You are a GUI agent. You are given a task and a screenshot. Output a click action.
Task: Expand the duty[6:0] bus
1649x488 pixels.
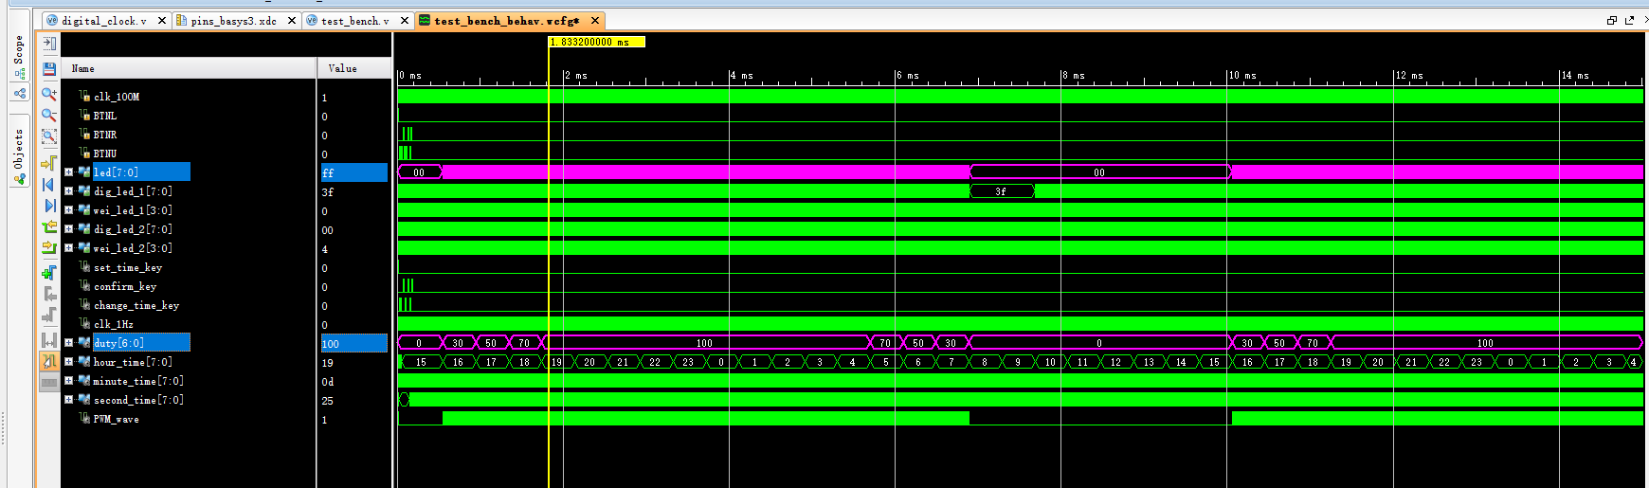[68, 343]
